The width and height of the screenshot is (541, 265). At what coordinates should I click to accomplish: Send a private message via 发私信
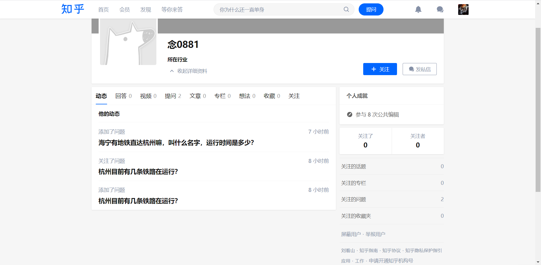(420, 69)
